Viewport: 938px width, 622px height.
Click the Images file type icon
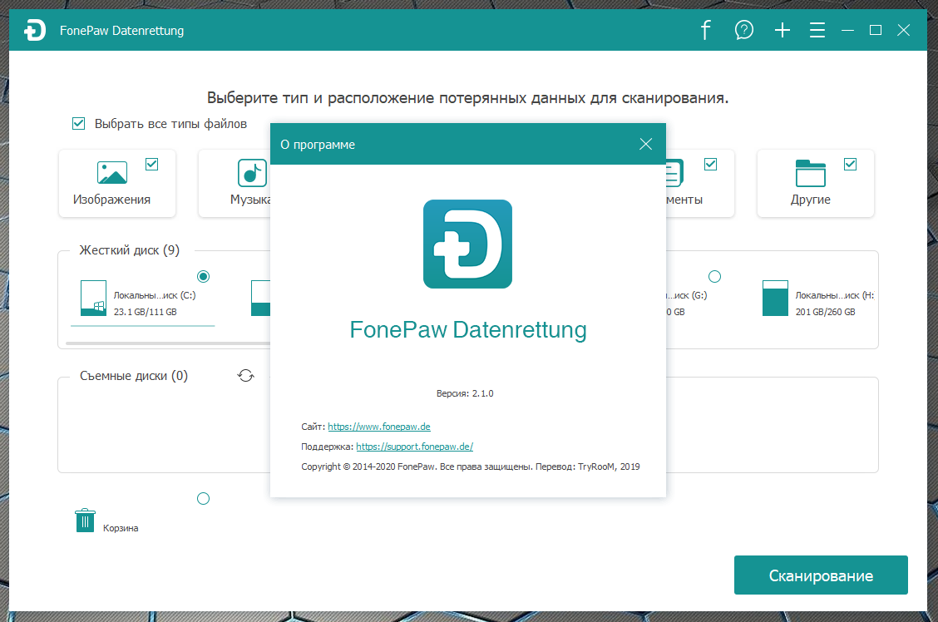pyautogui.click(x=112, y=173)
